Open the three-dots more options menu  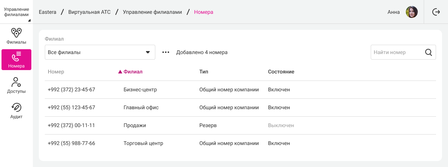coord(166,53)
